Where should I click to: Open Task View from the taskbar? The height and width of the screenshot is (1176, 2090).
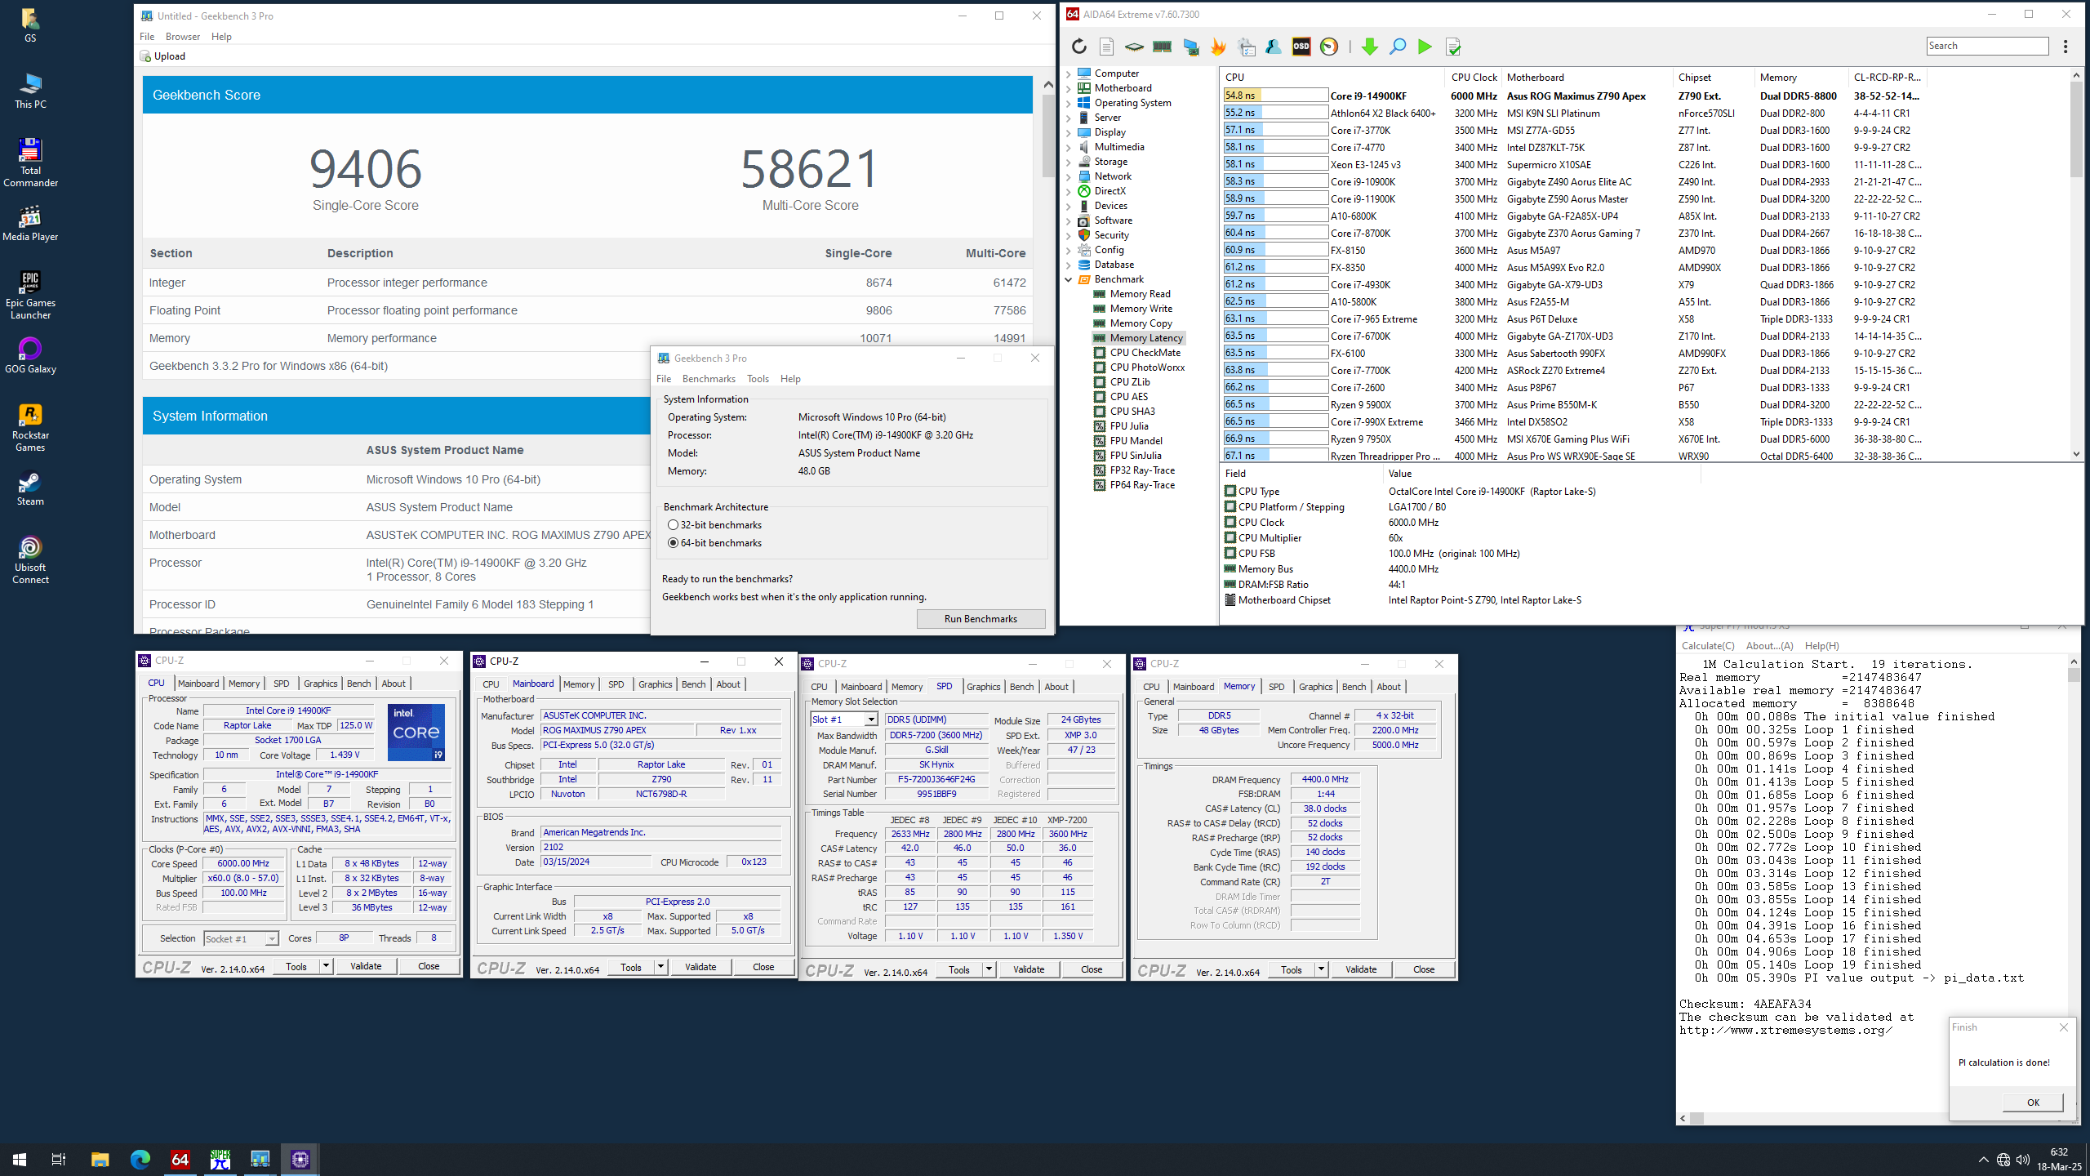[59, 1159]
